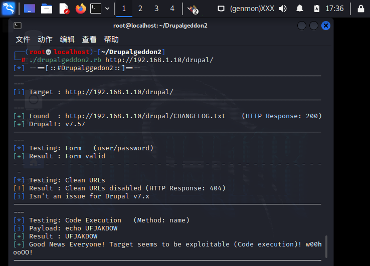Switch to workspace 2
The height and width of the screenshot is (266, 370).
point(140,9)
